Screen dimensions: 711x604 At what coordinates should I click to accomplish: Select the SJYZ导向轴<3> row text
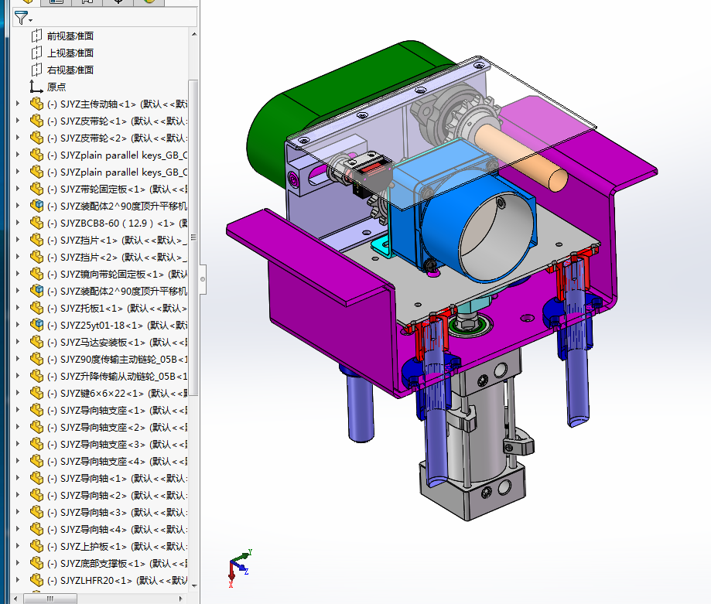117,513
